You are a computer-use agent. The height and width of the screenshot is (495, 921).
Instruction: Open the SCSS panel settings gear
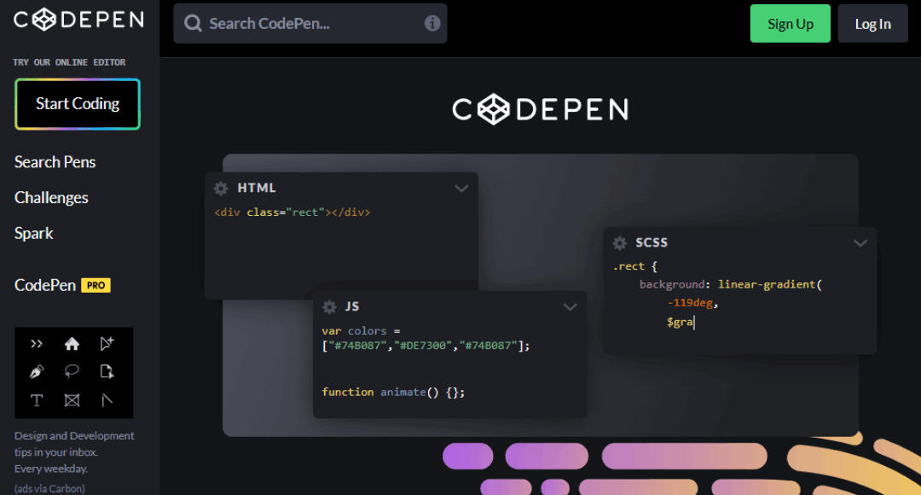click(619, 242)
